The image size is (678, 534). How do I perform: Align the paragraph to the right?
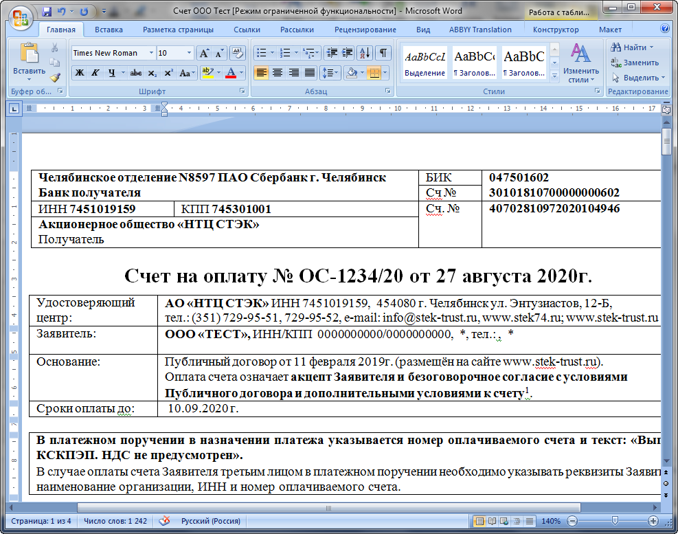coord(293,73)
